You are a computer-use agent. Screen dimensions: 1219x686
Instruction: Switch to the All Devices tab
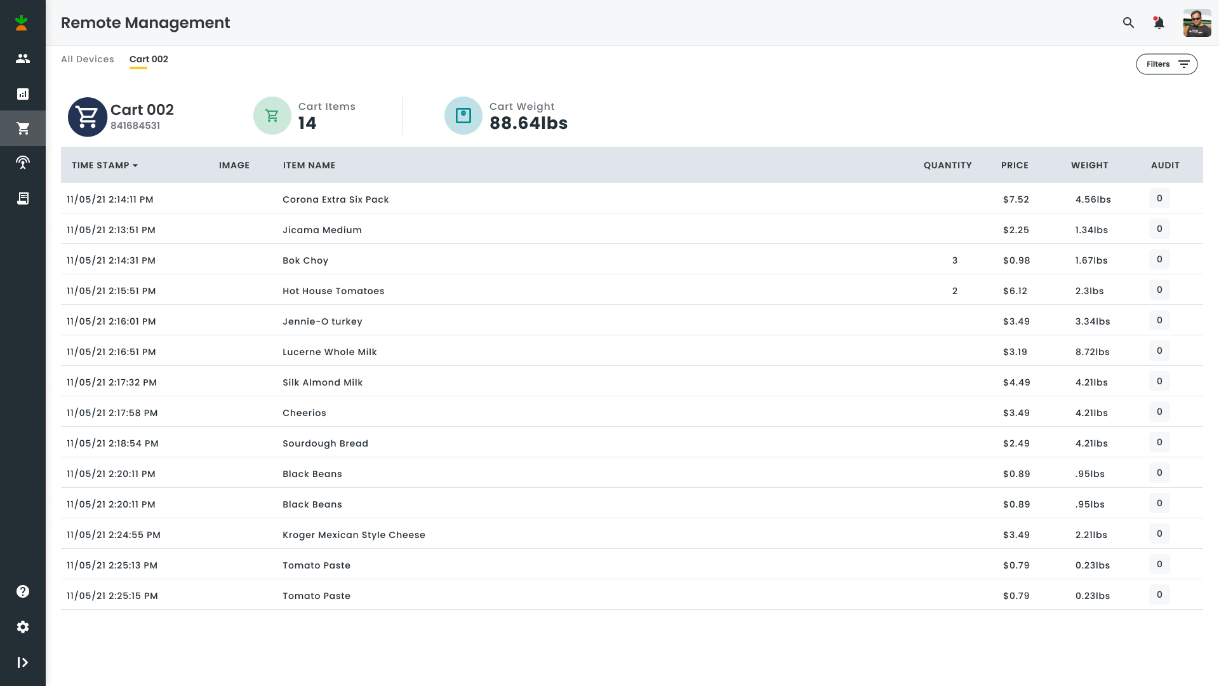tap(88, 59)
